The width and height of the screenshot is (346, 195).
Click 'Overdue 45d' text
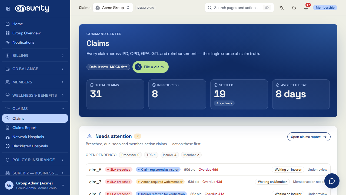point(208,170)
